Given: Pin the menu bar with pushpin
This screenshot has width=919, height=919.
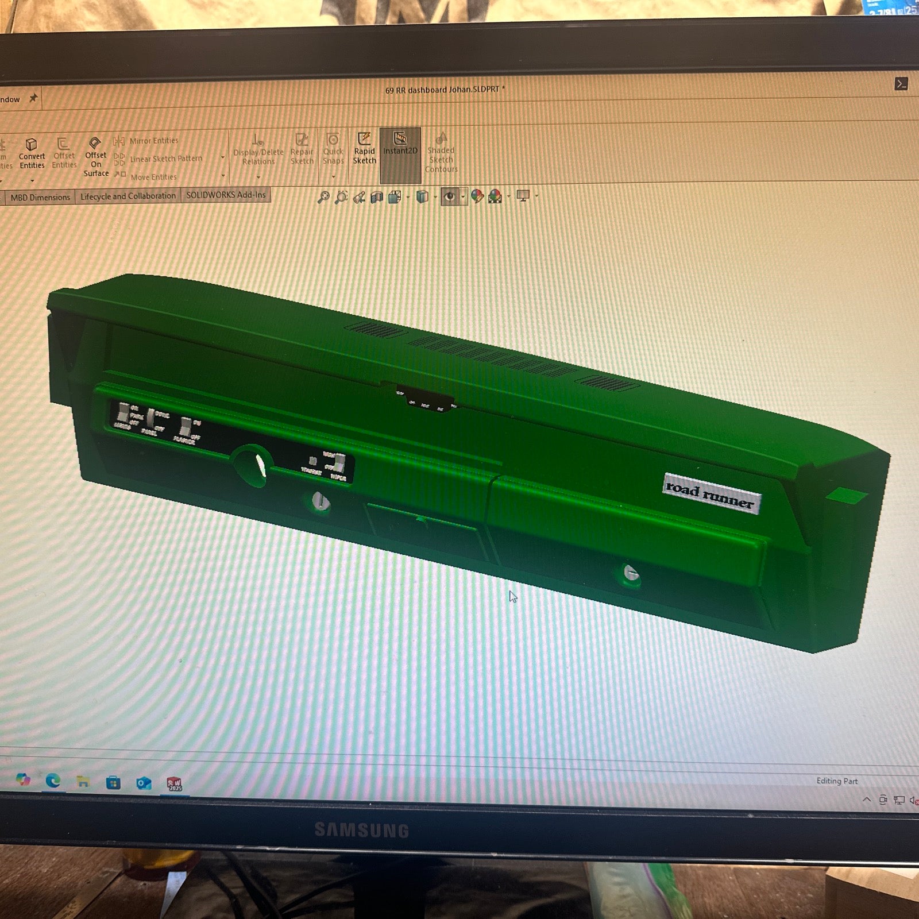Looking at the screenshot, I should pyautogui.click(x=33, y=98).
